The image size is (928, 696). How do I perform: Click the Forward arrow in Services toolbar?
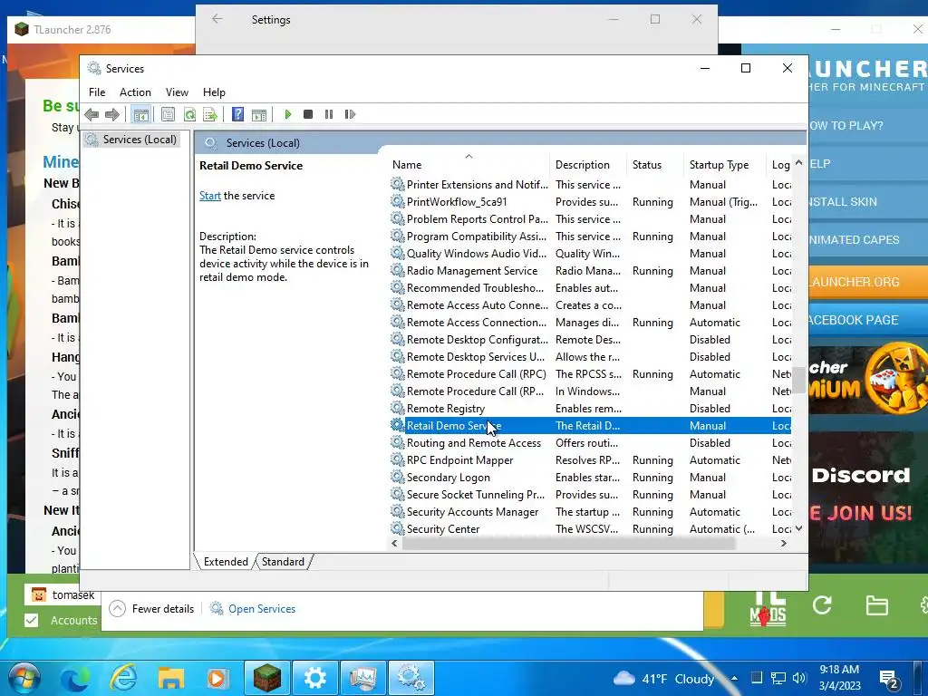pos(111,114)
